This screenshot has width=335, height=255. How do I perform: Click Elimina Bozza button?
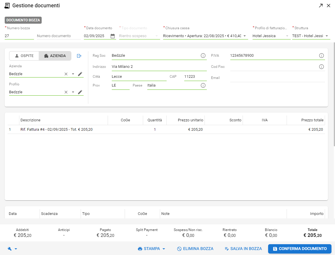[x=195, y=249]
